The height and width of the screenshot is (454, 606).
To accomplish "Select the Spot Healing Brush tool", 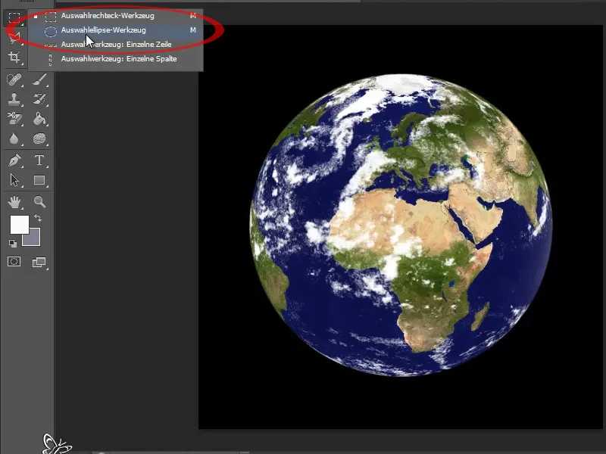I will (14, 79).
